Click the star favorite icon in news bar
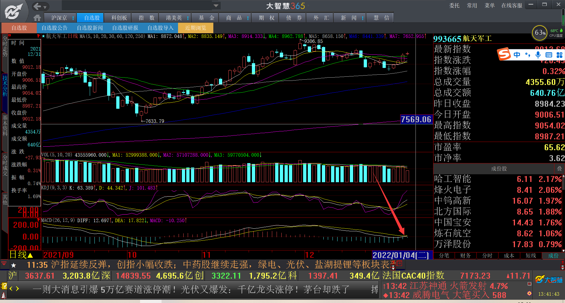This screenshot has height=303, width=565. coord(14,265)
